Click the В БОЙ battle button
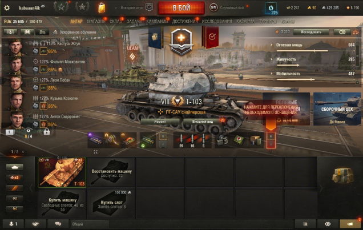 181,7
